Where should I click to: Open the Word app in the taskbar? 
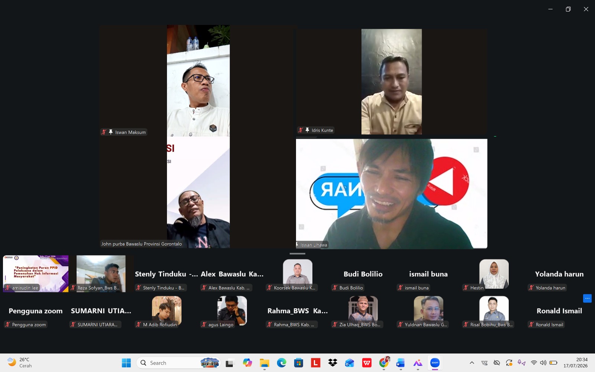[x=401, y=363]
